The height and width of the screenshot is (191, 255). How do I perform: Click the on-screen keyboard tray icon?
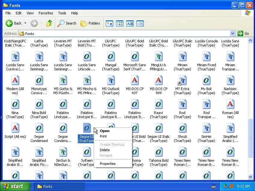point(214,187)
